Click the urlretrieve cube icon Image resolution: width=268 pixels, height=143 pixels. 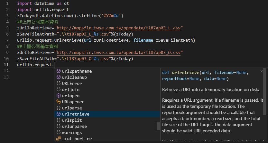click(59, 114)
